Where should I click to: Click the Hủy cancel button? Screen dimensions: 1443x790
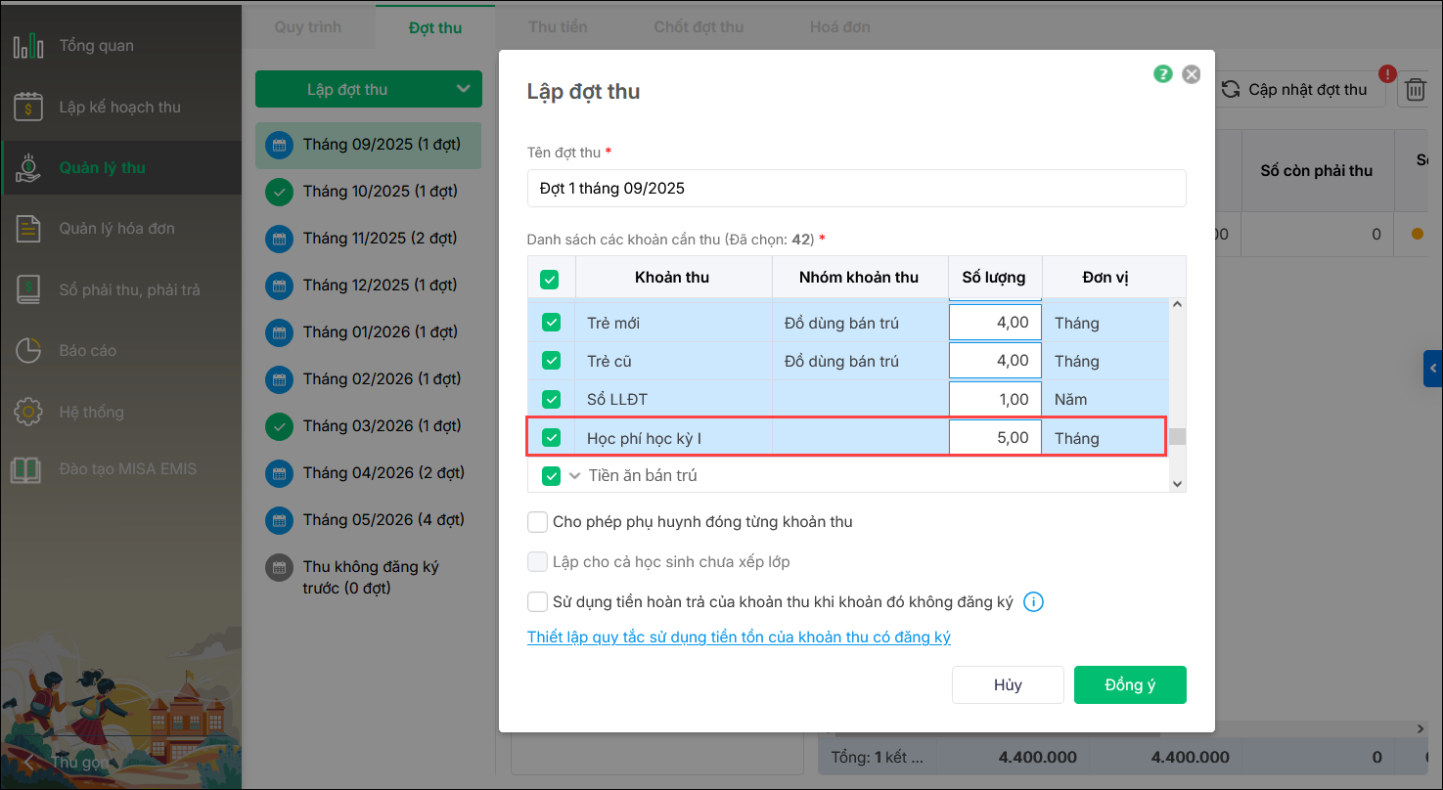[1008, 685]
